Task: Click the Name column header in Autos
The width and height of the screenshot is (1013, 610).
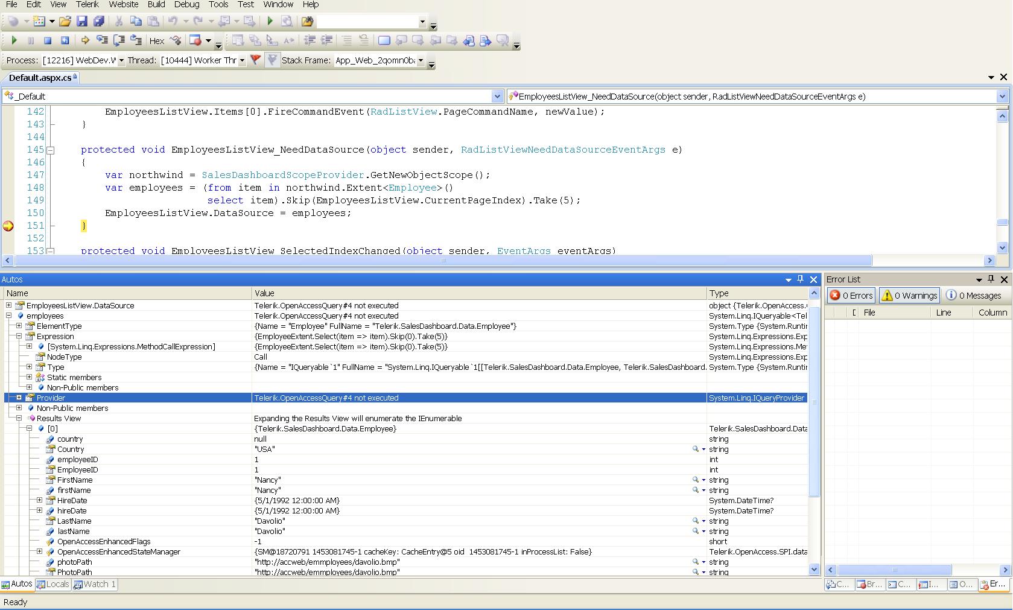Action: pyautogui.click(x=127, y=293)
